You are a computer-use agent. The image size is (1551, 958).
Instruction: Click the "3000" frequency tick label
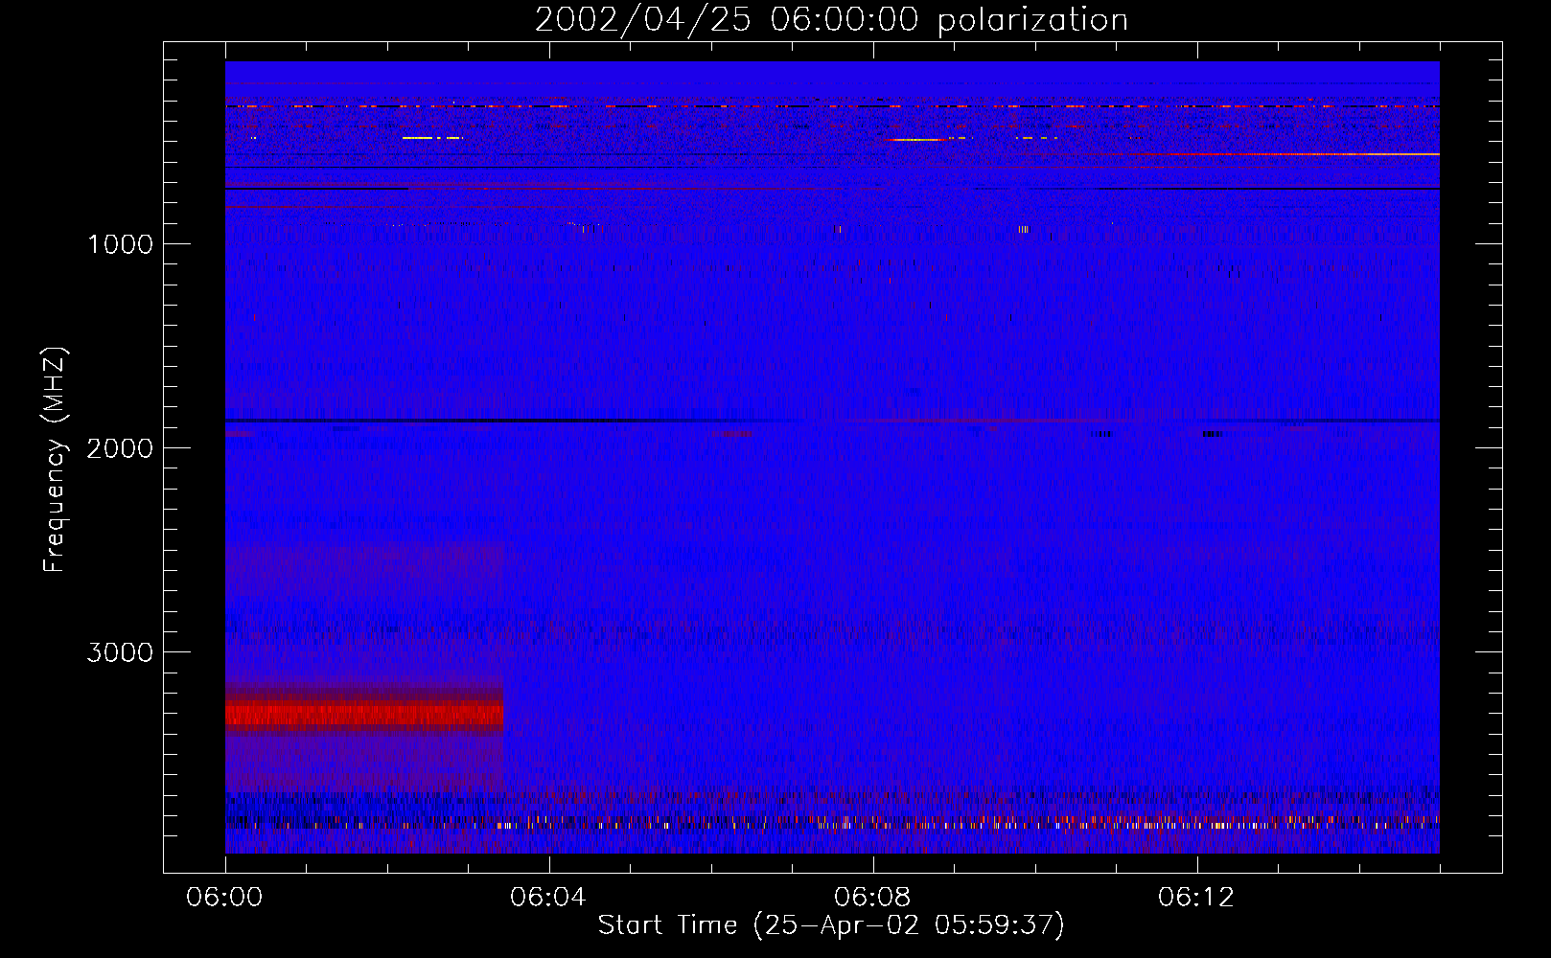click(x=120, y=652)
